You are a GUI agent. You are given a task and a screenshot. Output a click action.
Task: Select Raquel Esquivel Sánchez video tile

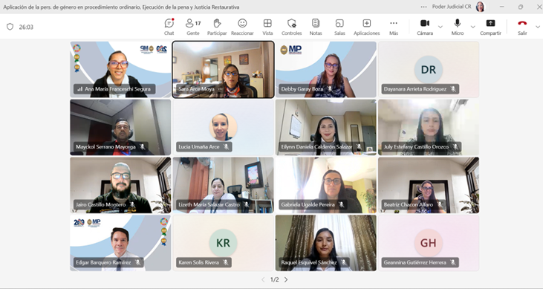click(x=326, y=243)
